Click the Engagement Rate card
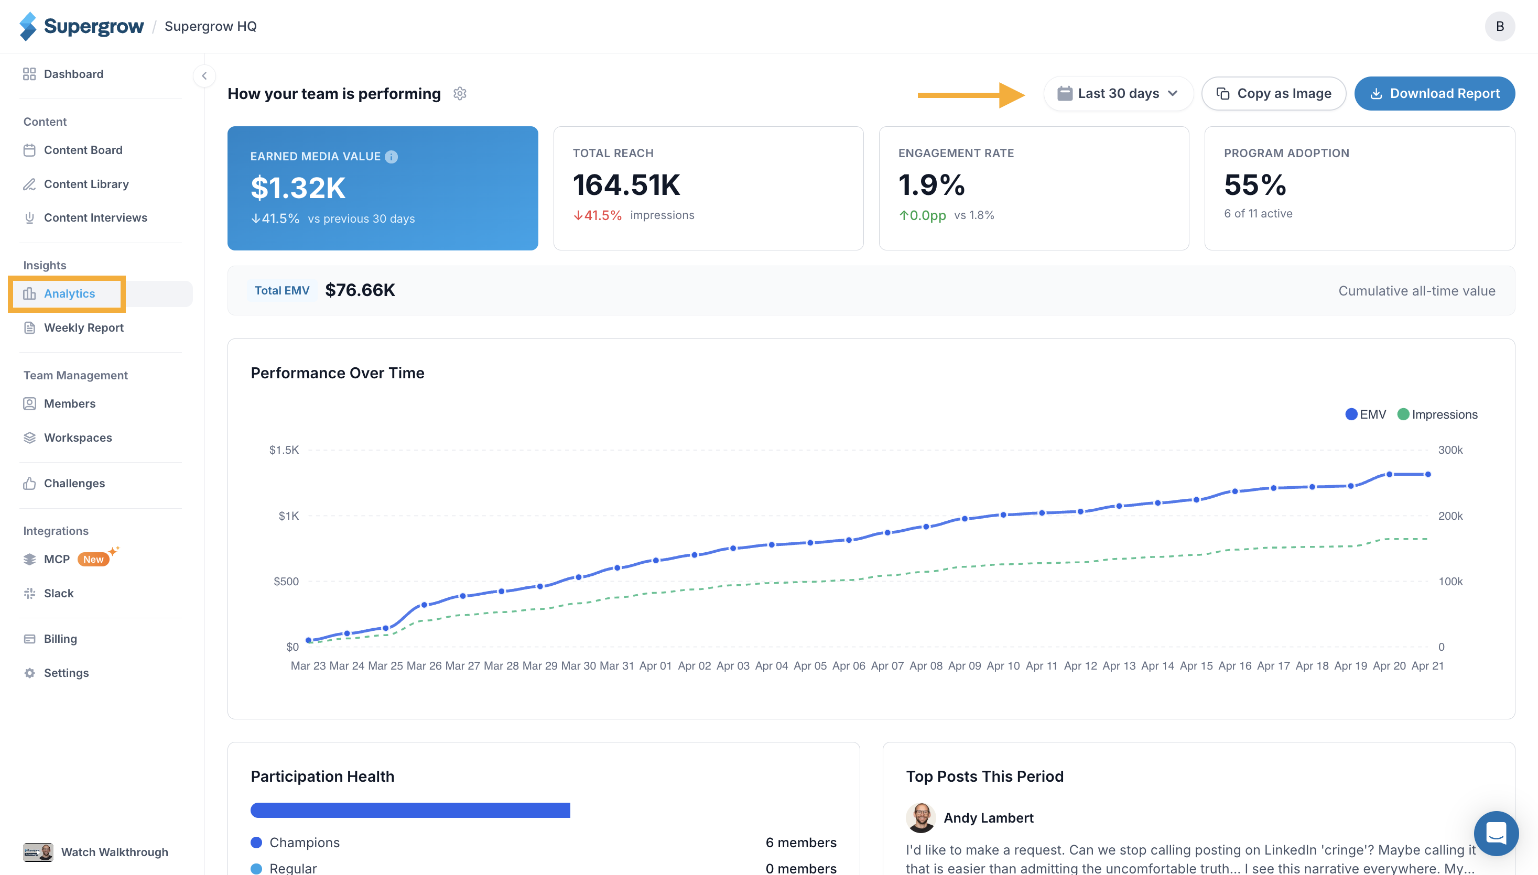1538x875 pixels. coord(1034,188)
